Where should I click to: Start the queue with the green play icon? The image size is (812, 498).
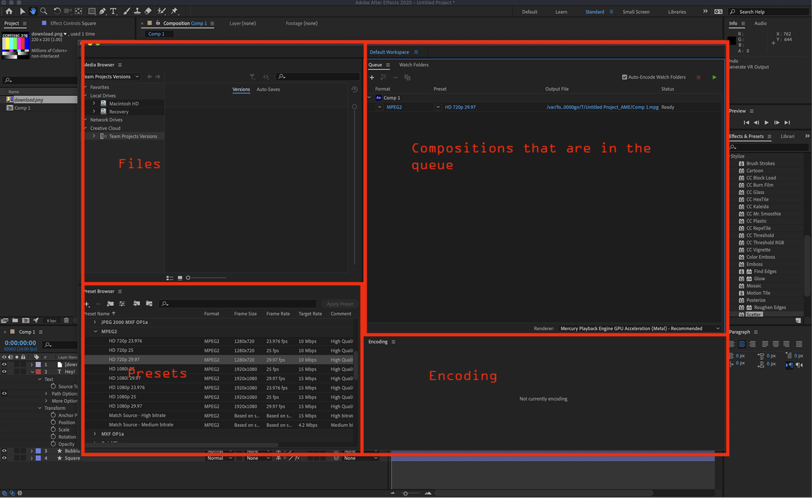pyautogui.click(x=714, y=77)
